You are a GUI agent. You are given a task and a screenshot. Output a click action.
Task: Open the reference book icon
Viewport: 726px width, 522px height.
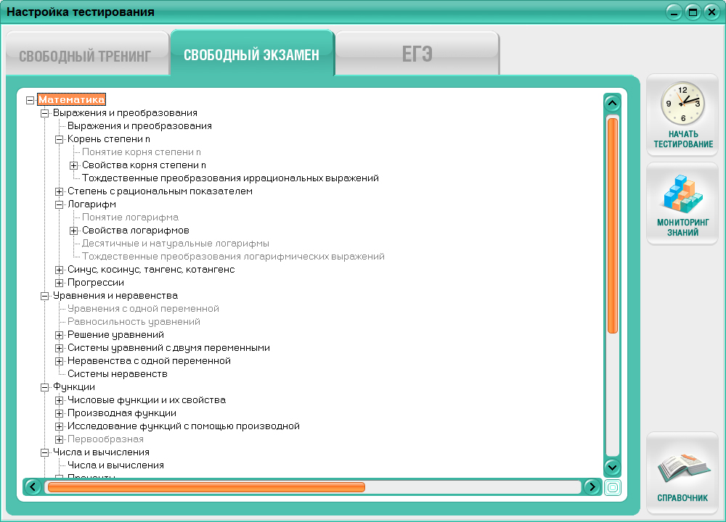point(683,468)
